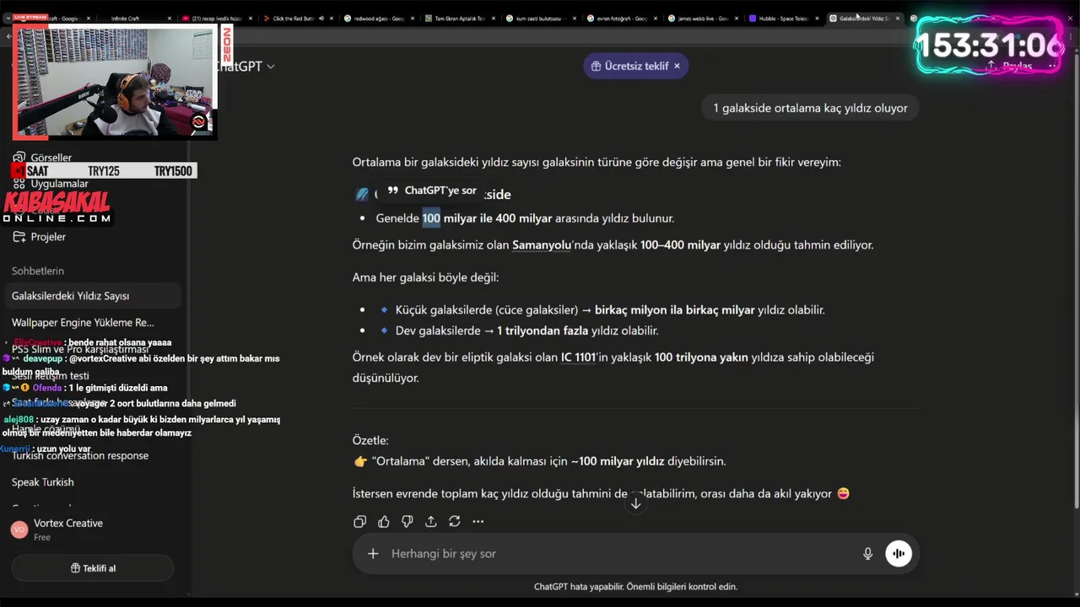Click the highlighted 100 in the answer
This screenshot has width=1080, height=607.
431,218
